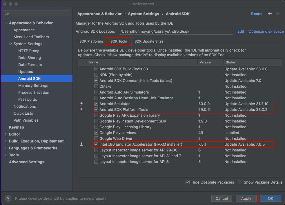This screenshot has width=285, height=205.
Task: Uncheck Android SDK Platform-Tools
Action: pos(96,109)
